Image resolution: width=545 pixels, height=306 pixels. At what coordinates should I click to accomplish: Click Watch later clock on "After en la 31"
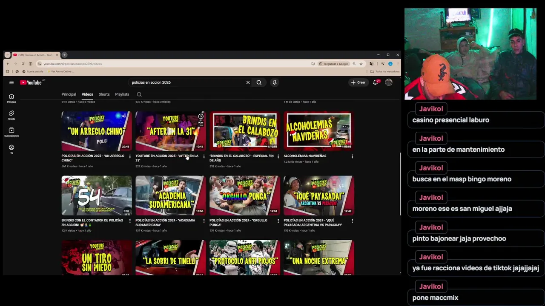[x=201, y=116]
